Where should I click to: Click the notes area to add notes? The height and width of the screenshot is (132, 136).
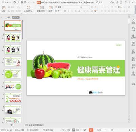[36, 125]
